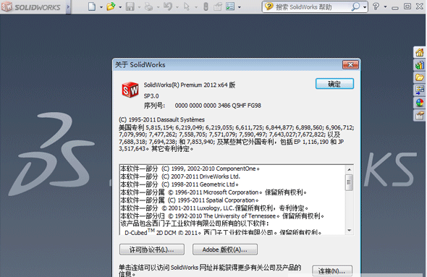
Task: Open the Appearances color ball tab
Action: pos(419,103)
